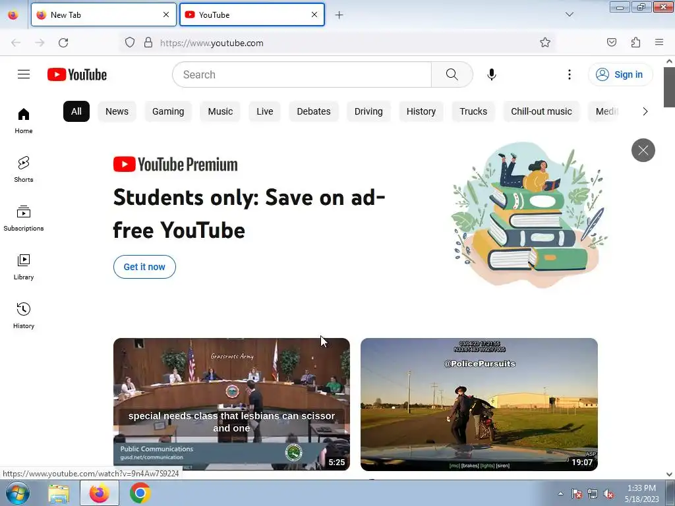
Task: Open tracking protection shield icon
Action: tap(130, 42)
